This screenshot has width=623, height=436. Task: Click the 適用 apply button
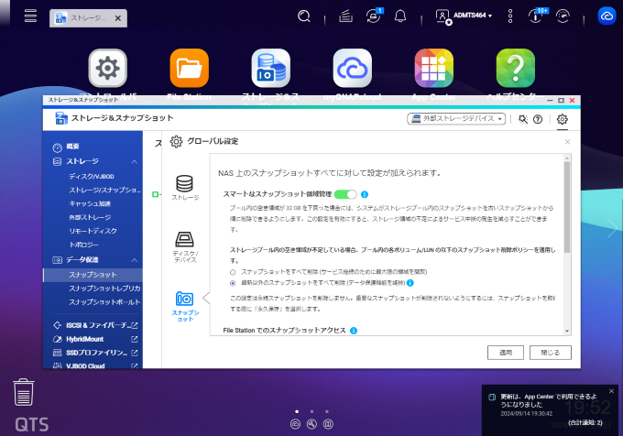(506, 353)
